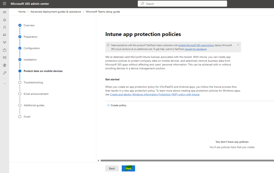Click the Overview completed checkmark circle
The height and width of the screenshot is (173, 274).
[x=20, y=25]
